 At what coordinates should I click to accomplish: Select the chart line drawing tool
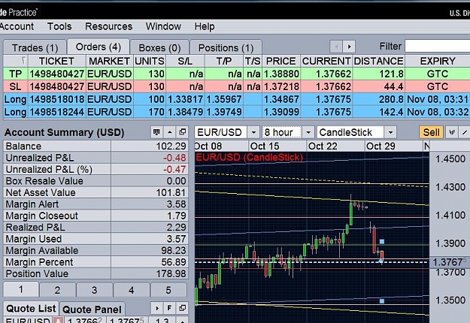(465, 132)
